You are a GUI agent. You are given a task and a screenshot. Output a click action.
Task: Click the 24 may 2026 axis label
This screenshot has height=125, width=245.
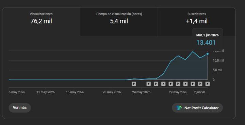(x=141, y=92)
